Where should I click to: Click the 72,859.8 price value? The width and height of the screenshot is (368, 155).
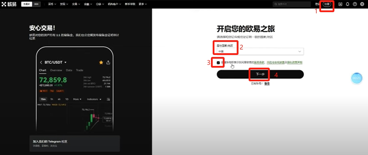point(53,80)
